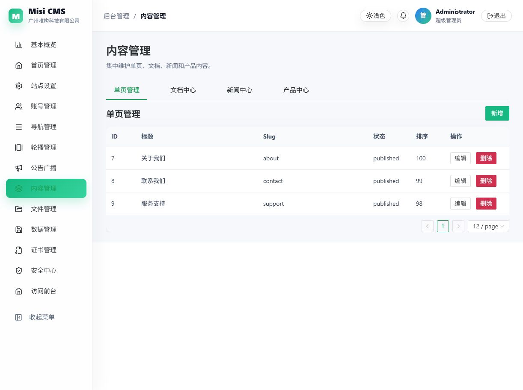
Task: Click the about slug cell
Action: click(x=271, y=158)
